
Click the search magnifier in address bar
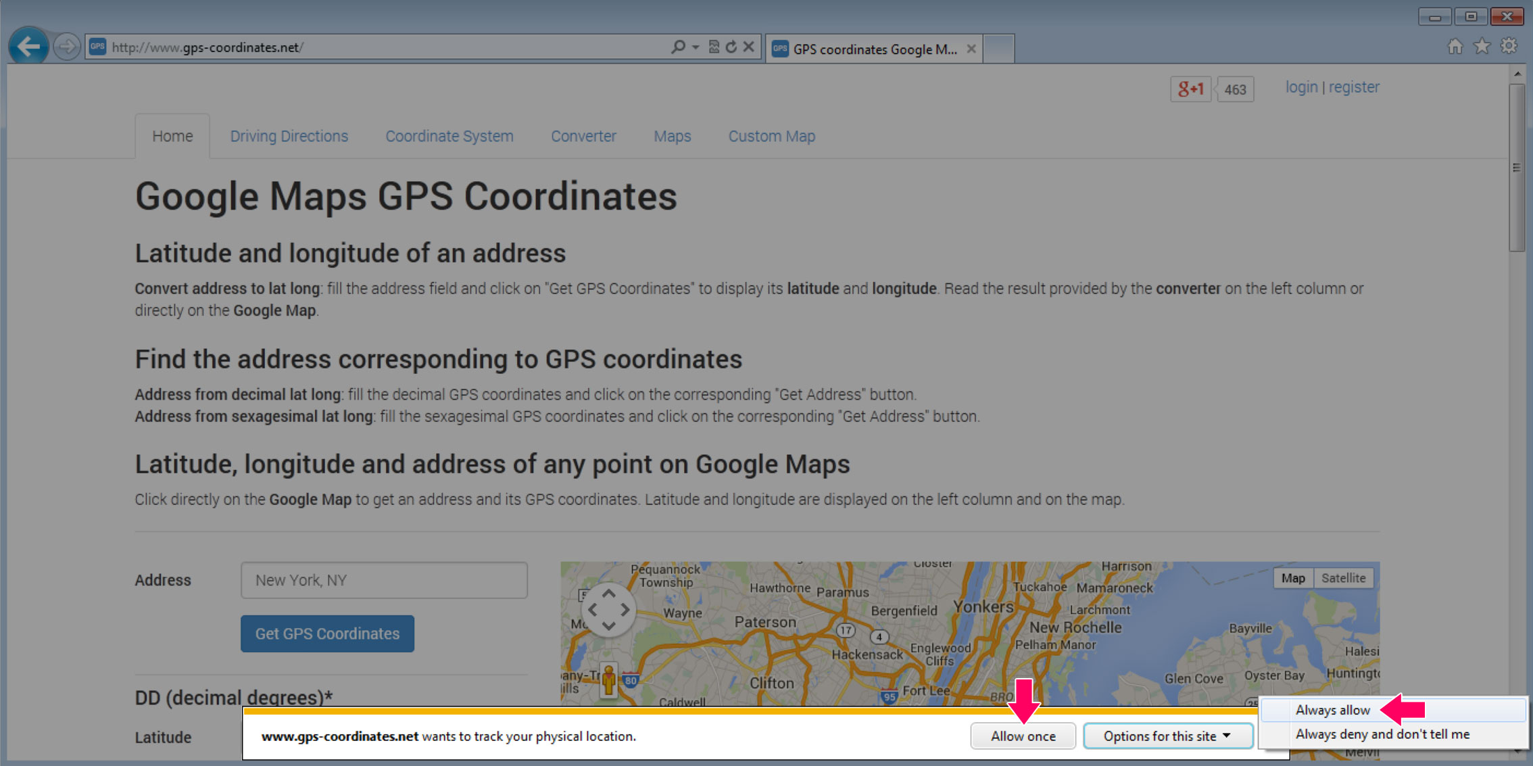678,47
